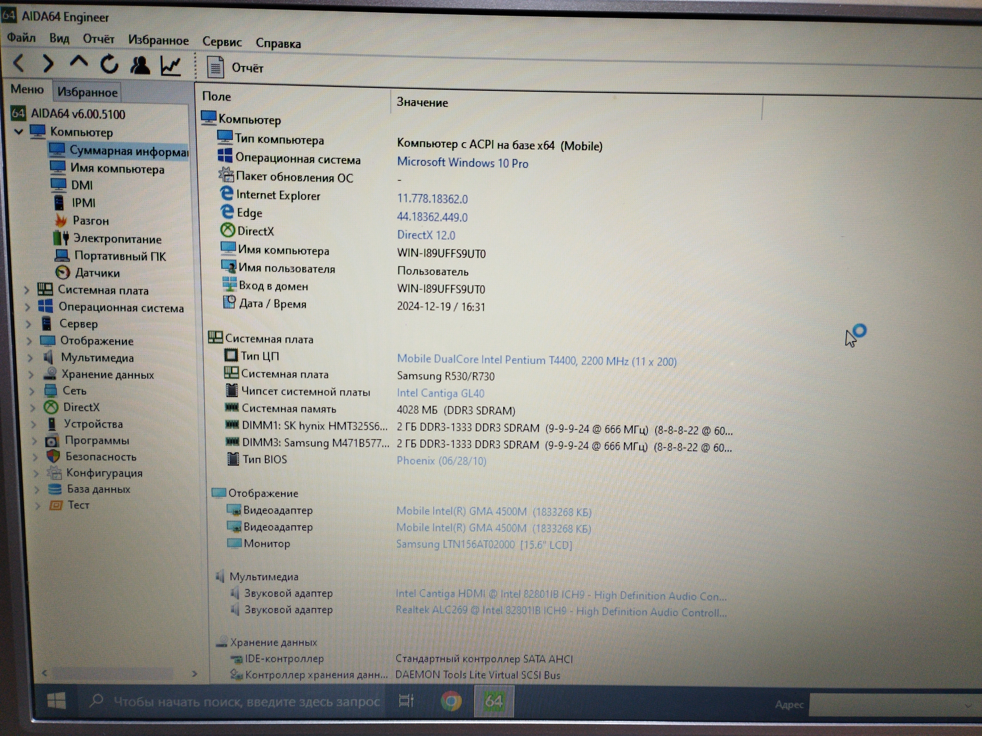Select the AIDA64 v6.00.5100 root node
The width and height of the screenshot is (982, 736).
click(x=68, y=113)
